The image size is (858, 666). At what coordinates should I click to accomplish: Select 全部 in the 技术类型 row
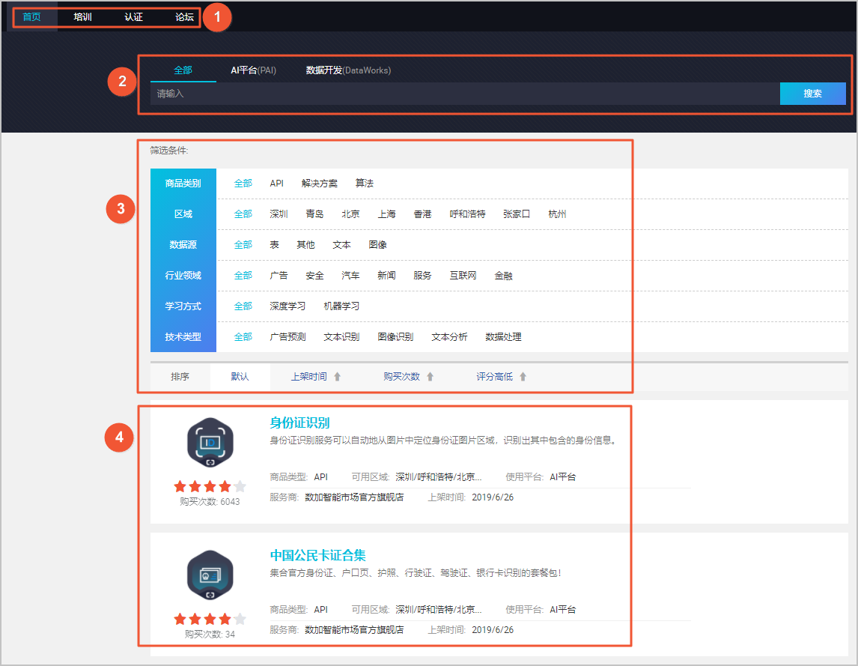[243, 337]
